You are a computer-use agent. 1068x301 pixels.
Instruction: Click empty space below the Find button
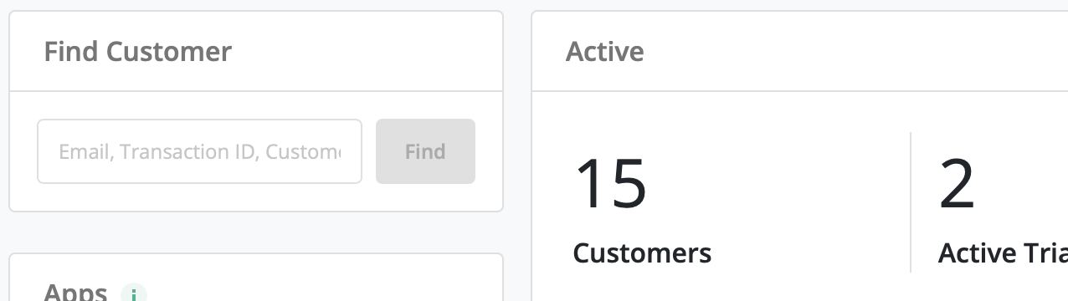(425, 197)
